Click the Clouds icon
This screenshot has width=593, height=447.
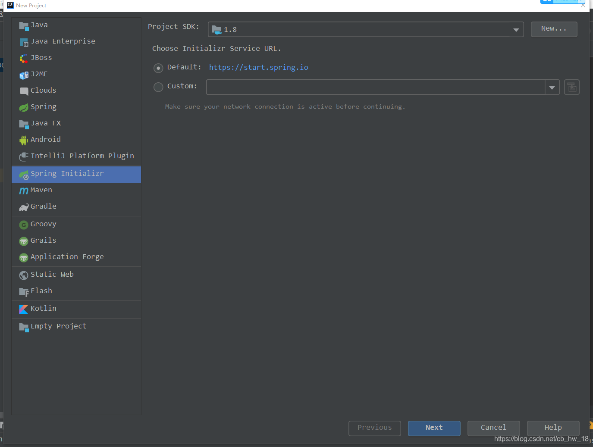coord(24,91)
